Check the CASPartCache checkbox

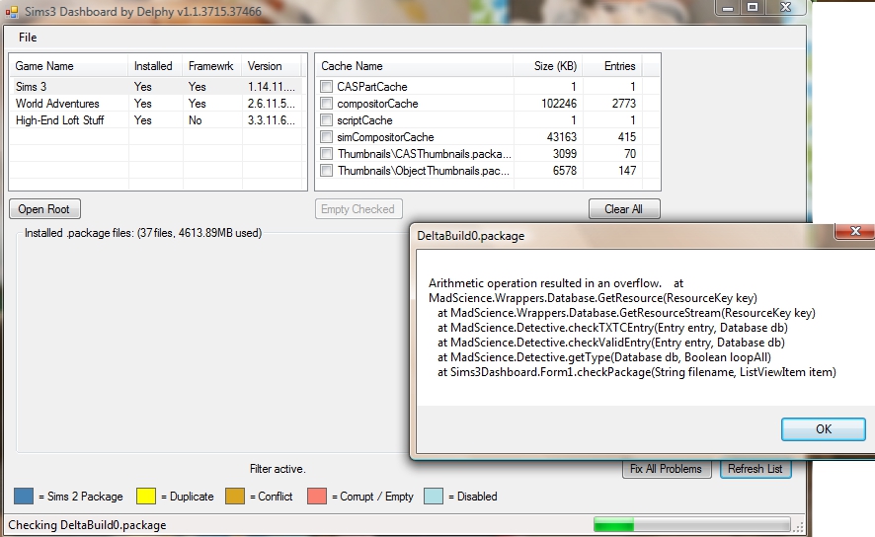click(x=327, y=87)
